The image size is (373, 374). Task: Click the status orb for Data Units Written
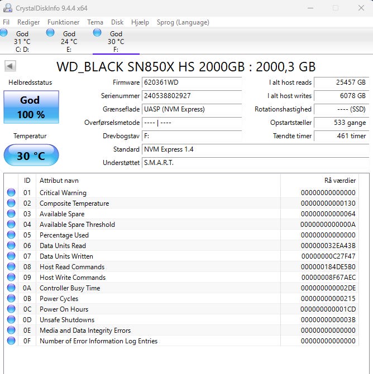[11, 256]
